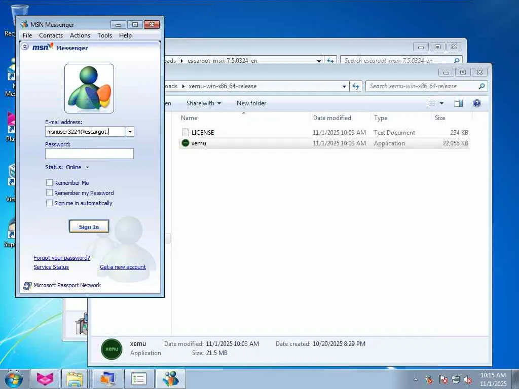
Task: Click the muted volume tray icon
Action: click(x=468, y=379)
